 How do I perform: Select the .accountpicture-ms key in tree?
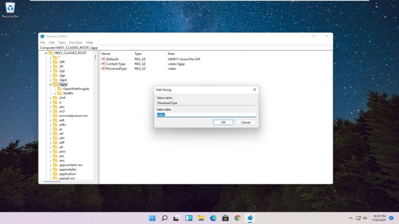click(73, 116)
